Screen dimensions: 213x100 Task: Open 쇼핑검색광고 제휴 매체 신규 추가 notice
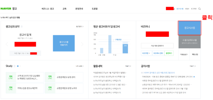coord(167,85)
